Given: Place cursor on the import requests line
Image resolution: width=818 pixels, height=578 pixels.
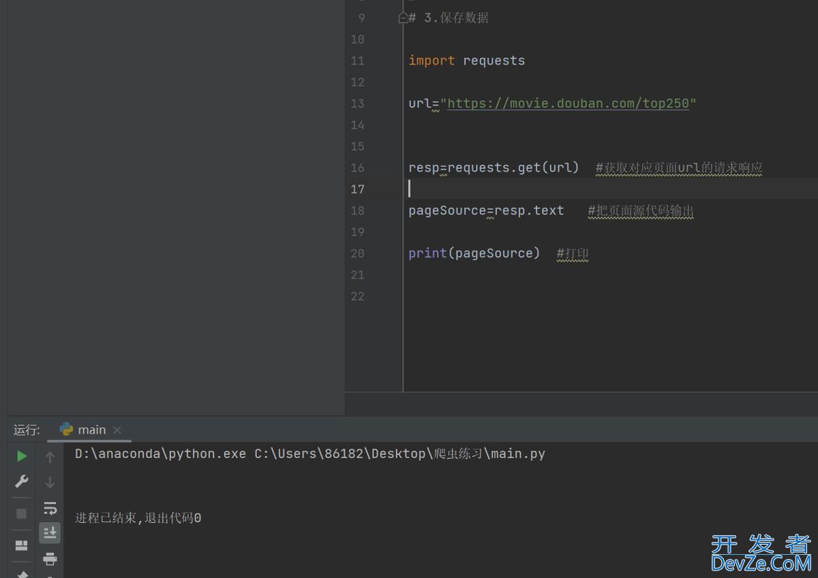Looking at the screenshot, I should click(467, 61).
